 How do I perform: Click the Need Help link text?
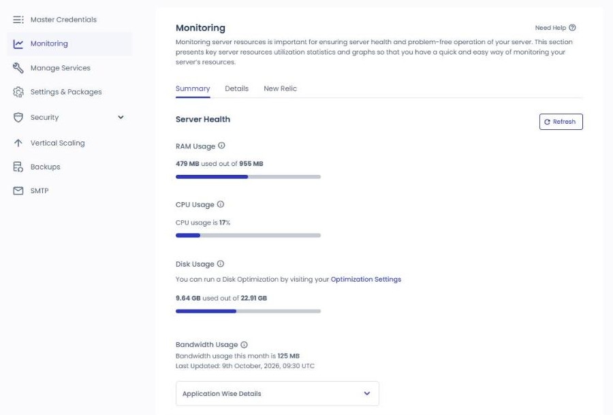(550, 28)
